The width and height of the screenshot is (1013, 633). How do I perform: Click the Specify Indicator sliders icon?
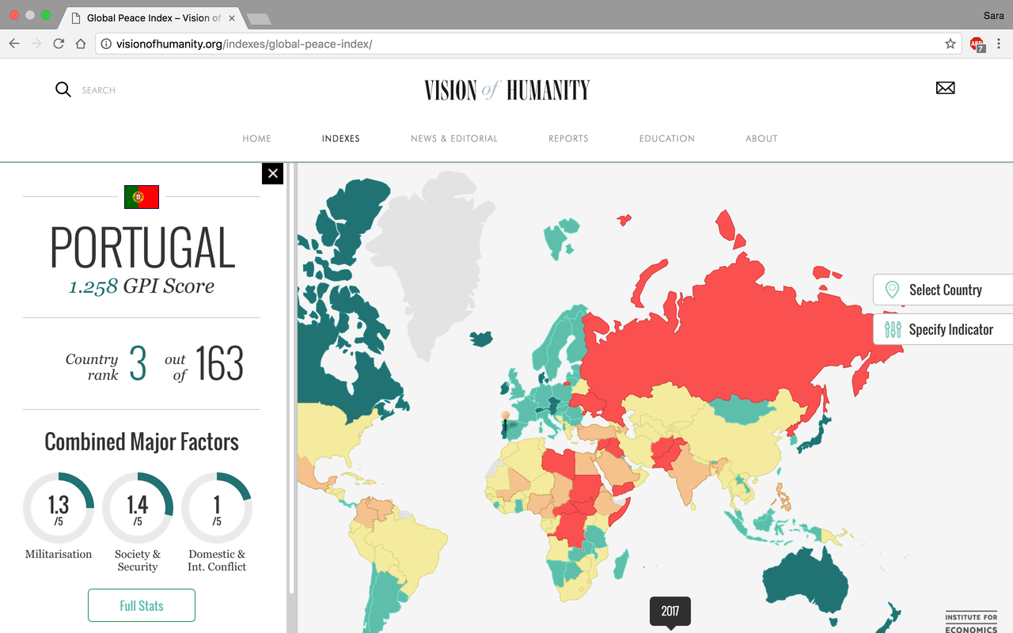893,329
